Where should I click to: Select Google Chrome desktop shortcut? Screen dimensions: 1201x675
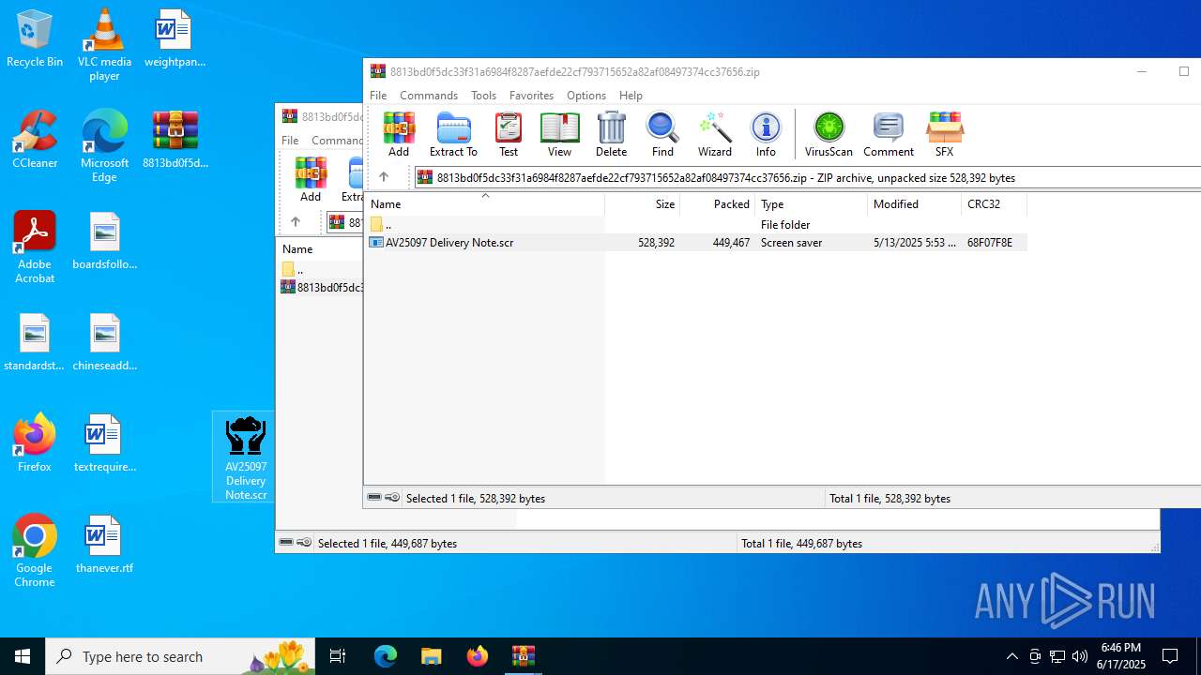[x=35, y=551]
